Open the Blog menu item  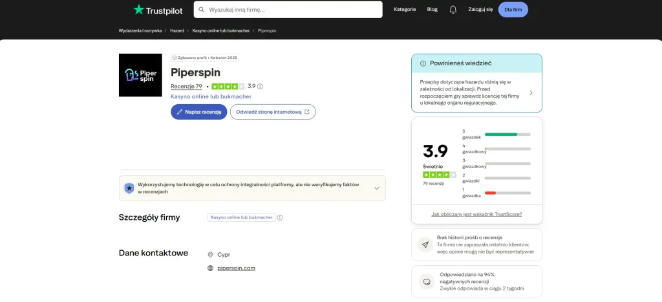click(432, 9)
